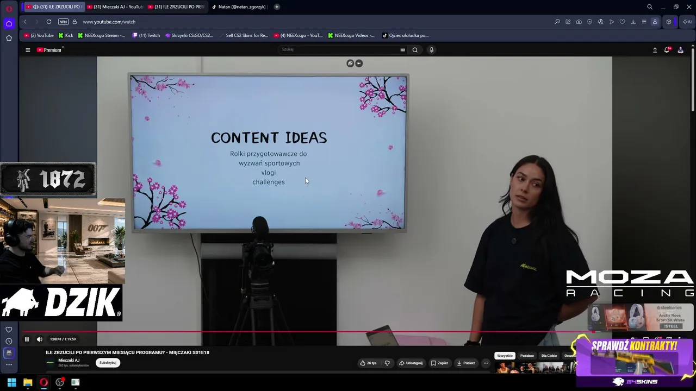This screenshot has width=696, height=391.
Task: Open history clock icon in Opera sidebar
Action: (x=9, y=341)
